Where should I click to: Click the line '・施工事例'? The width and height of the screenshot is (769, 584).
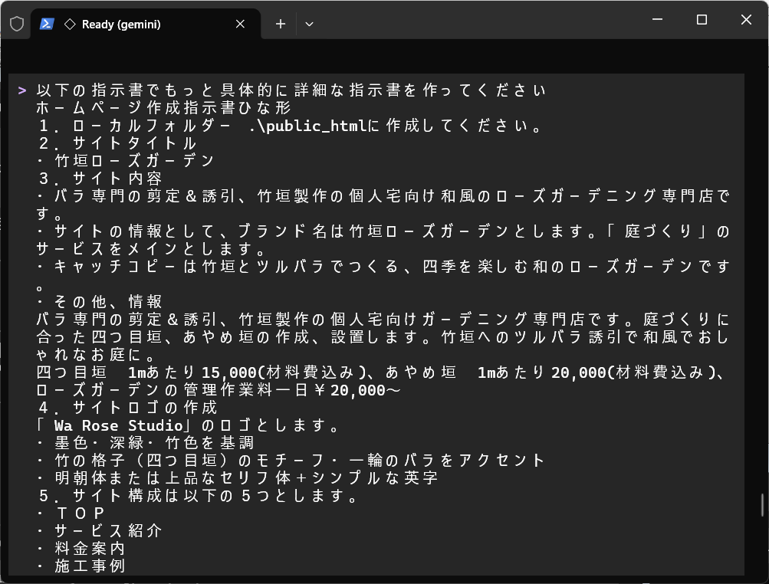click(x=81, y=566)
